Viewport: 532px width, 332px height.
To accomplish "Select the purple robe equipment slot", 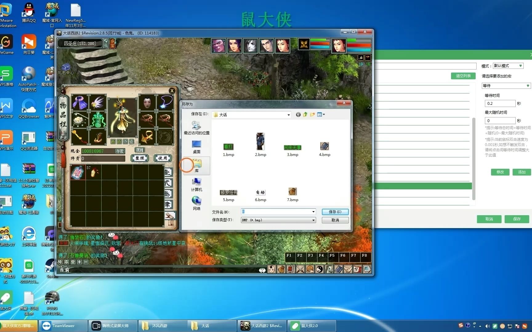I will coord(80,103).
